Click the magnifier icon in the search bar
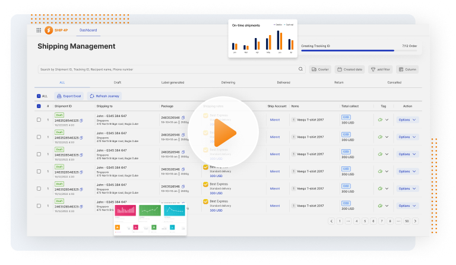 click(x=300, y=70)
